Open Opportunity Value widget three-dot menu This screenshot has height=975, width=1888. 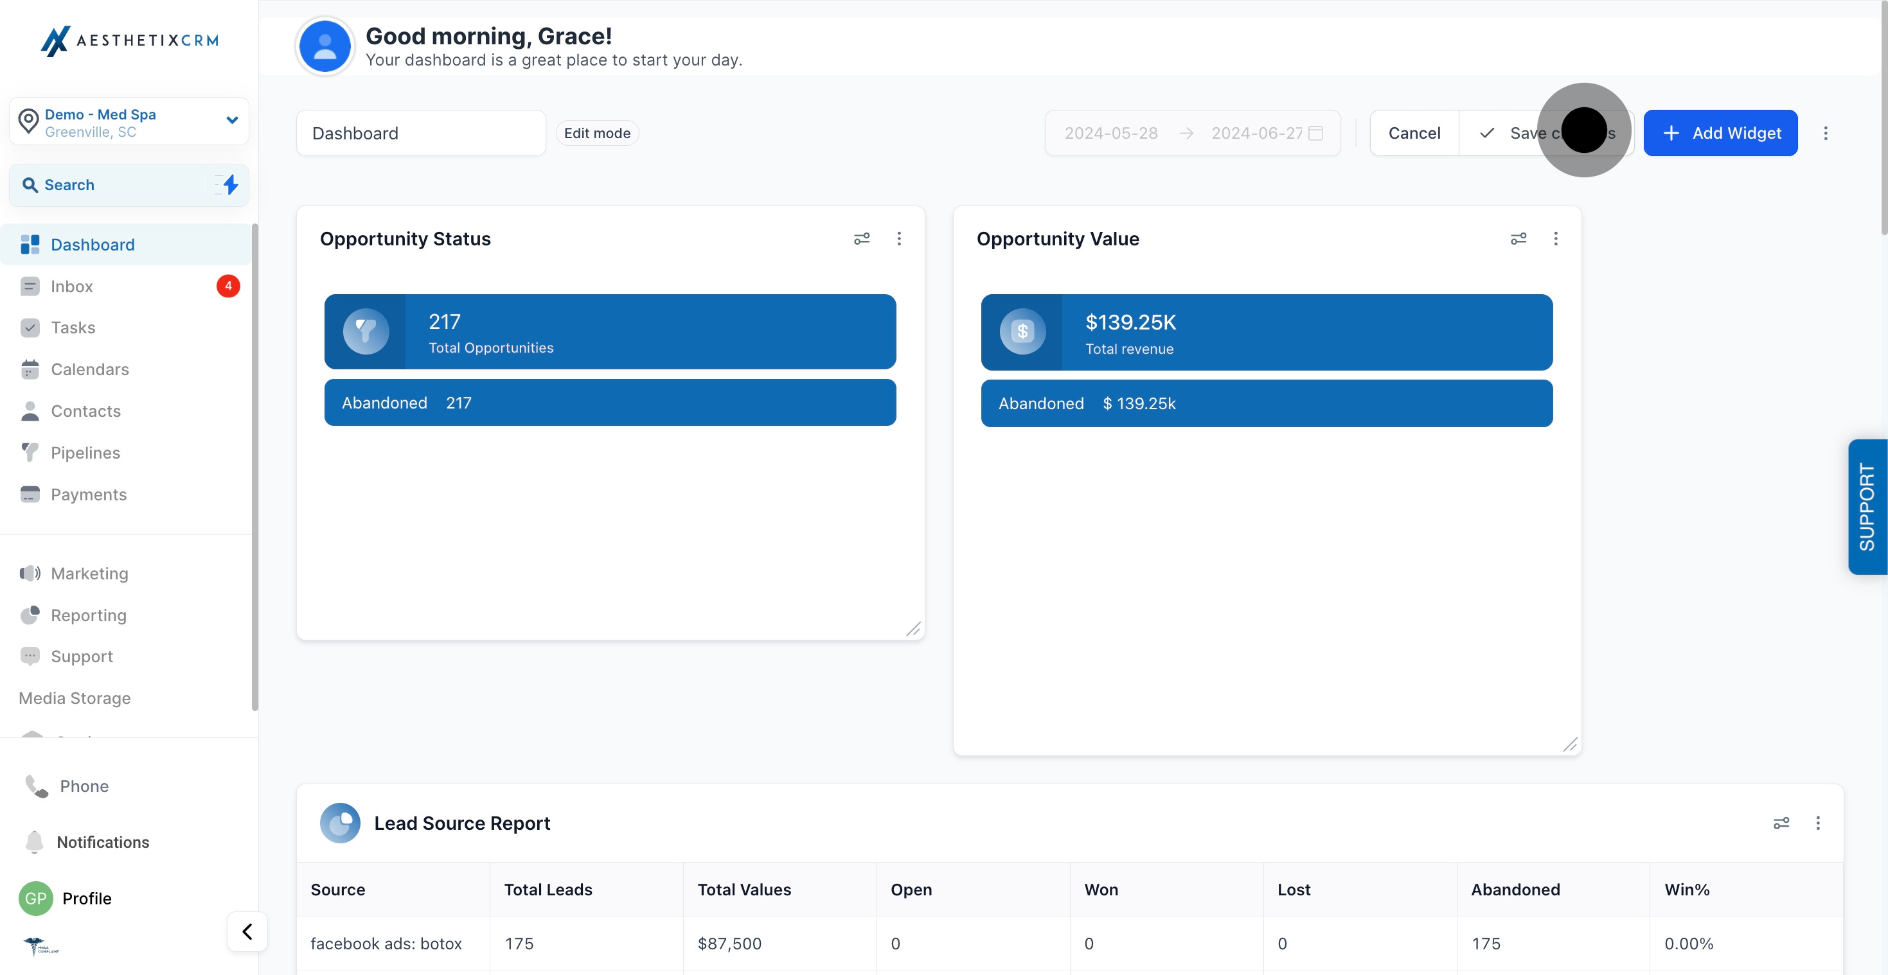point(1556,239)
